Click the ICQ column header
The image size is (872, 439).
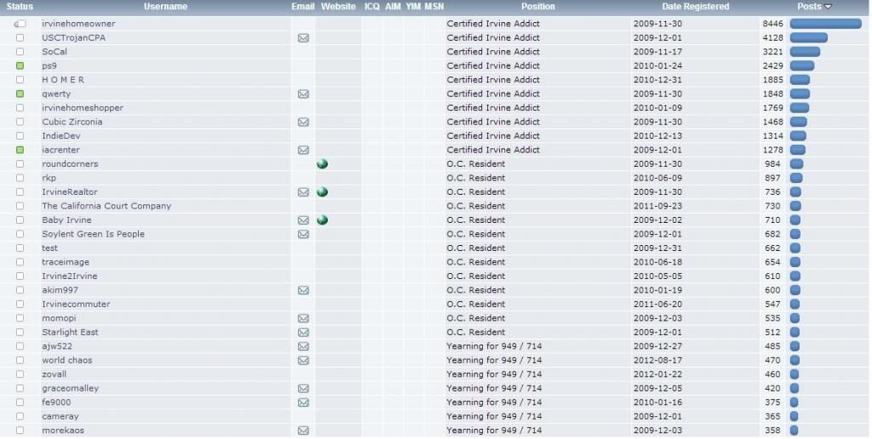click(372, 7)
